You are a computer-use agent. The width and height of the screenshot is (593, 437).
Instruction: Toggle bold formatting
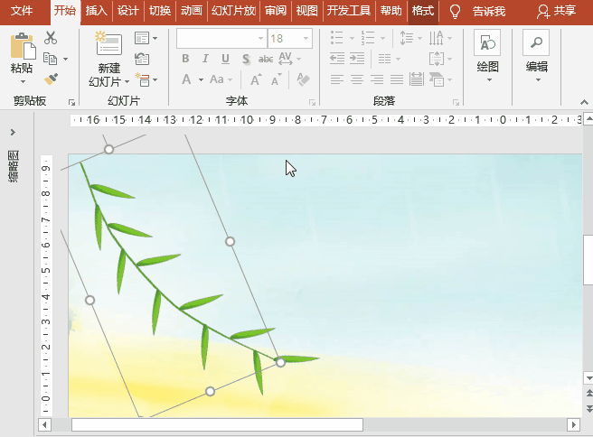click(x=185, y=59)
